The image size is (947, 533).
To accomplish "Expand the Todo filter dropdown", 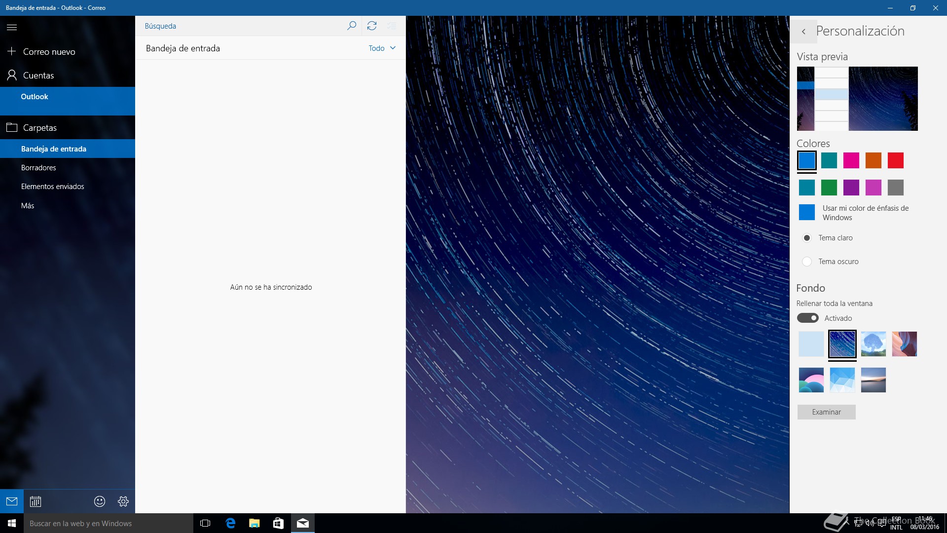I will coord(382,48).
